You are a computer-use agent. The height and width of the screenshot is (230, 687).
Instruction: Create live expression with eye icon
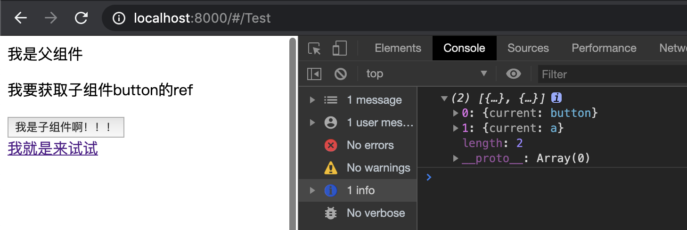(x=513, y=74)
